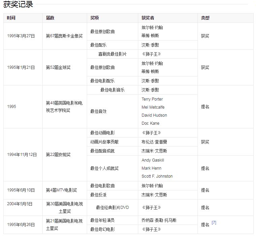
Task: Click 第21届美国电影电视土星奖 cell
Action: (64, 225)
